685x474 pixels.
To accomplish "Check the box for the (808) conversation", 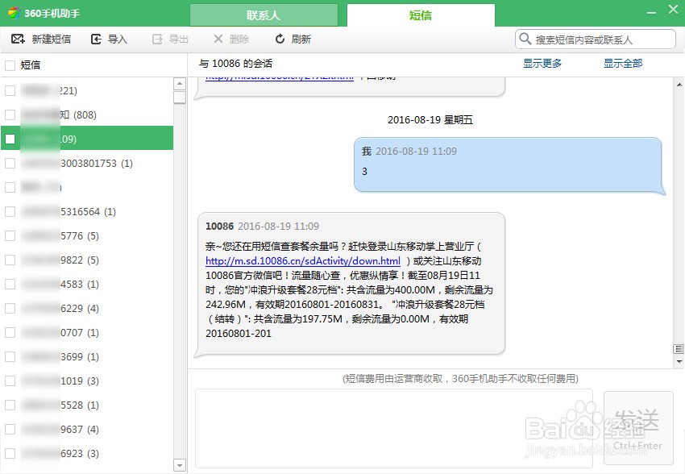I will click(x=10, y=115).
